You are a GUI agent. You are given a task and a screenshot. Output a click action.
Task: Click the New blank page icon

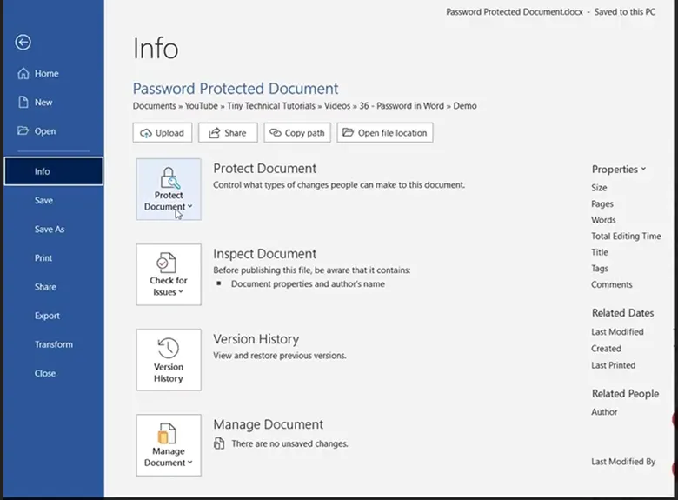coord(23,103)
